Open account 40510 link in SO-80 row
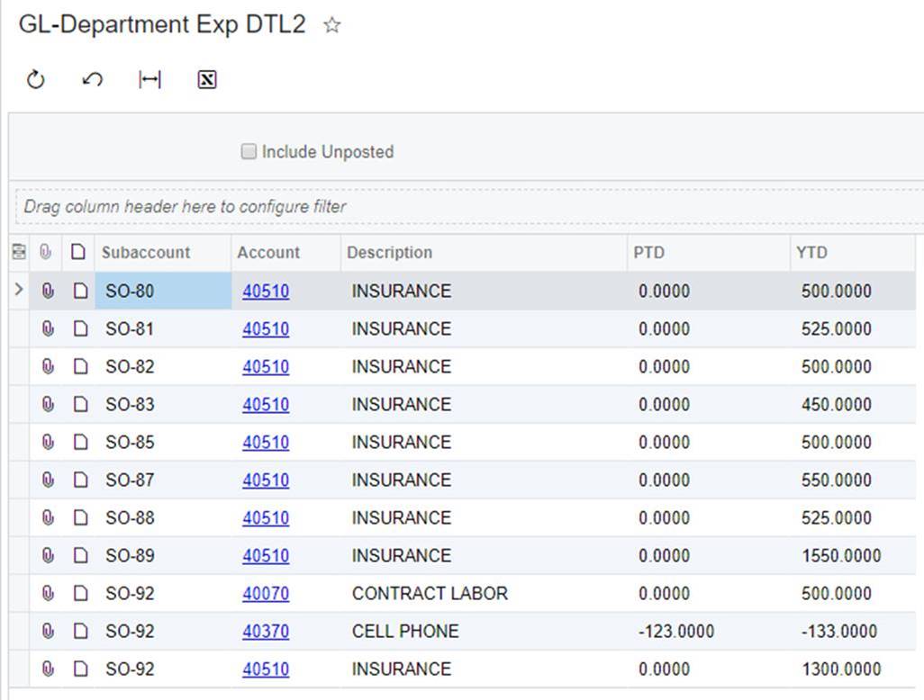This screenshot has width=924, height=700. (266, 291)
